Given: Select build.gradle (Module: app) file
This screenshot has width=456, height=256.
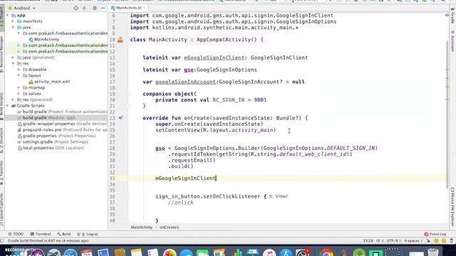Looking at the screenshot, I should click(x=46, y=118).
